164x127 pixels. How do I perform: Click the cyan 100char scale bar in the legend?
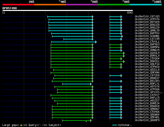click(x=115, y=125)
